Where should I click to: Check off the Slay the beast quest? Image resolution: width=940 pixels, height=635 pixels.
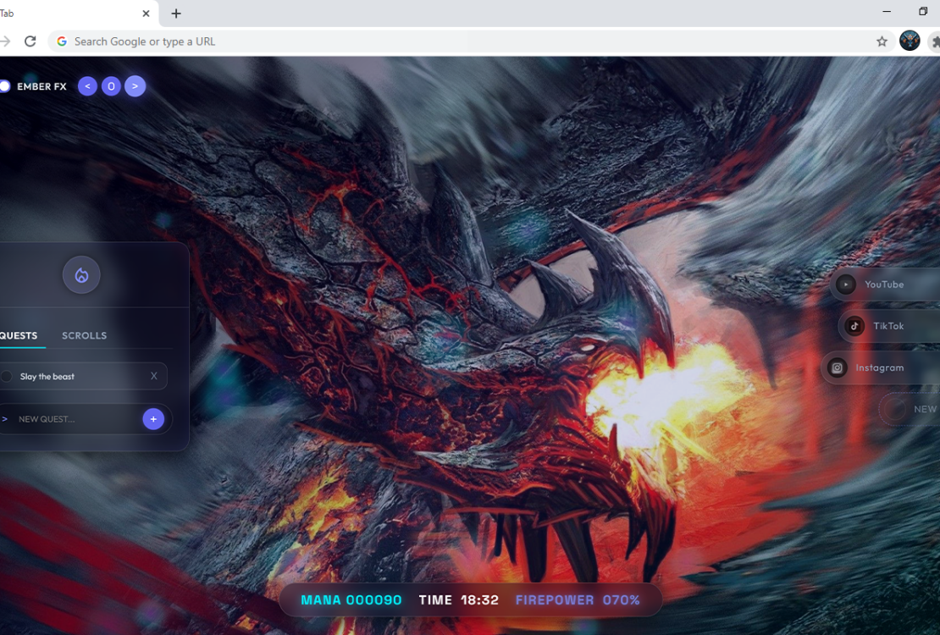click(x=6, y=377)
